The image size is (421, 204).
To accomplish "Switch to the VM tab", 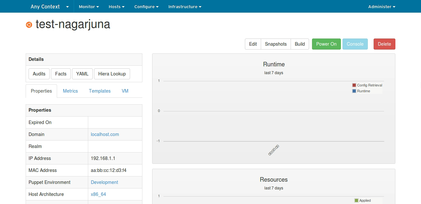I will coord(125,91).
